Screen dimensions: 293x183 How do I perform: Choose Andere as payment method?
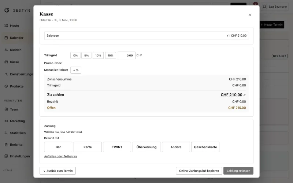[176, 147]
